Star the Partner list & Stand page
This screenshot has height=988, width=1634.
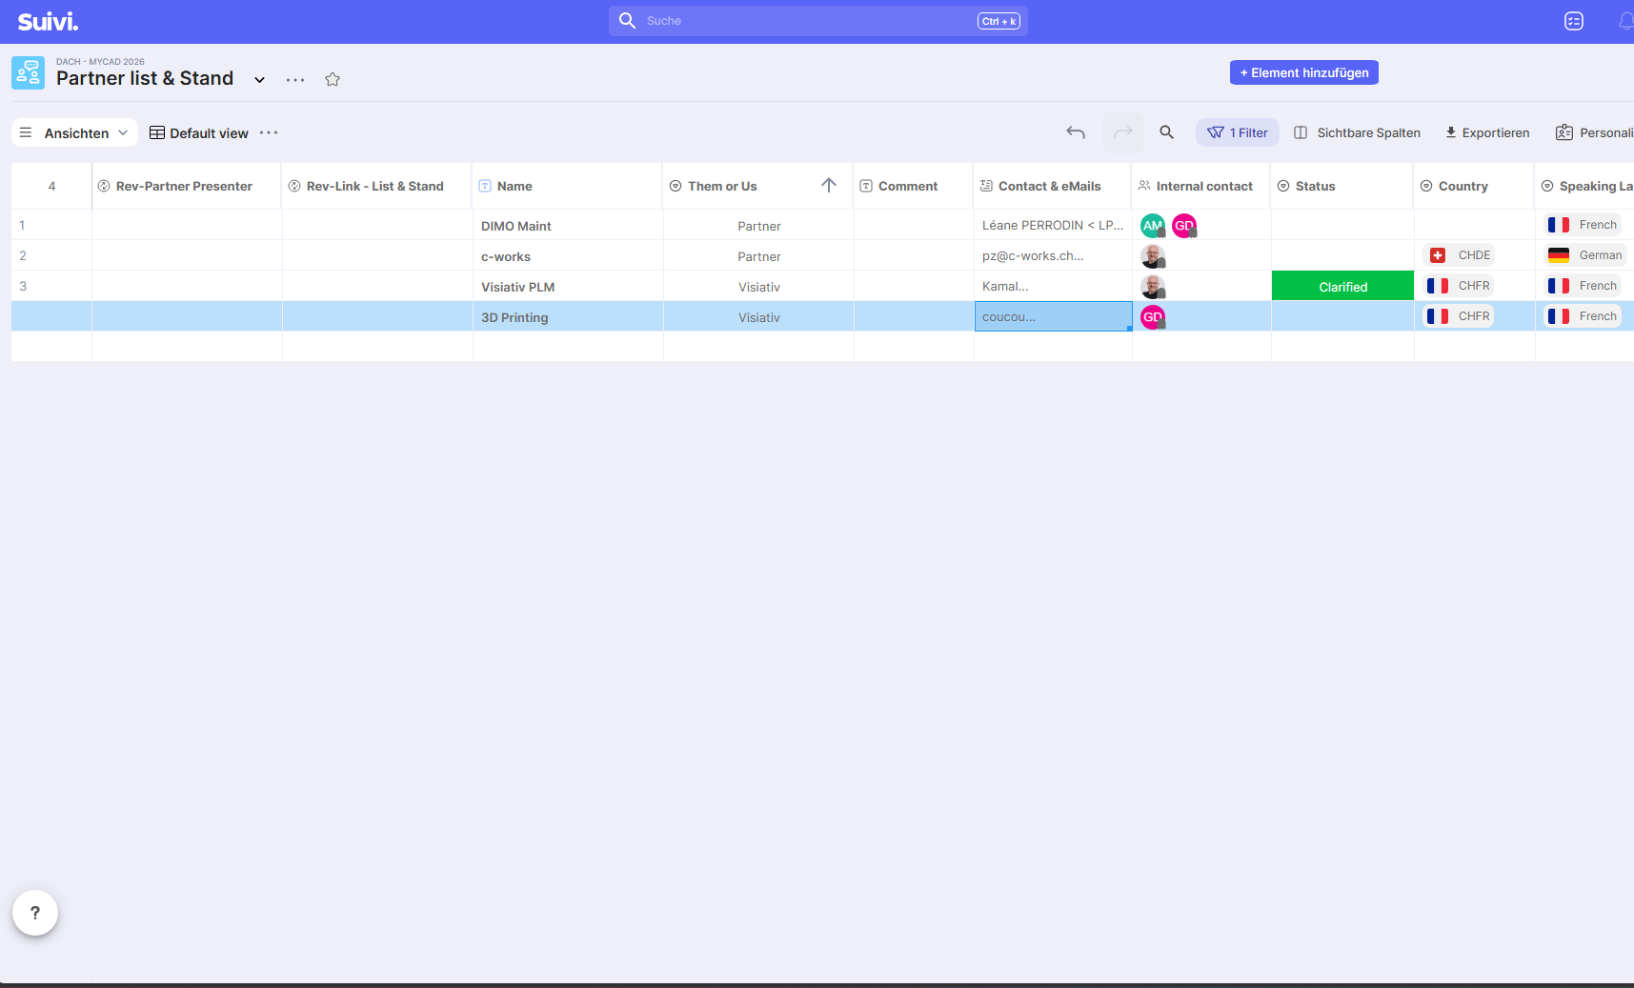coord(333,79)
